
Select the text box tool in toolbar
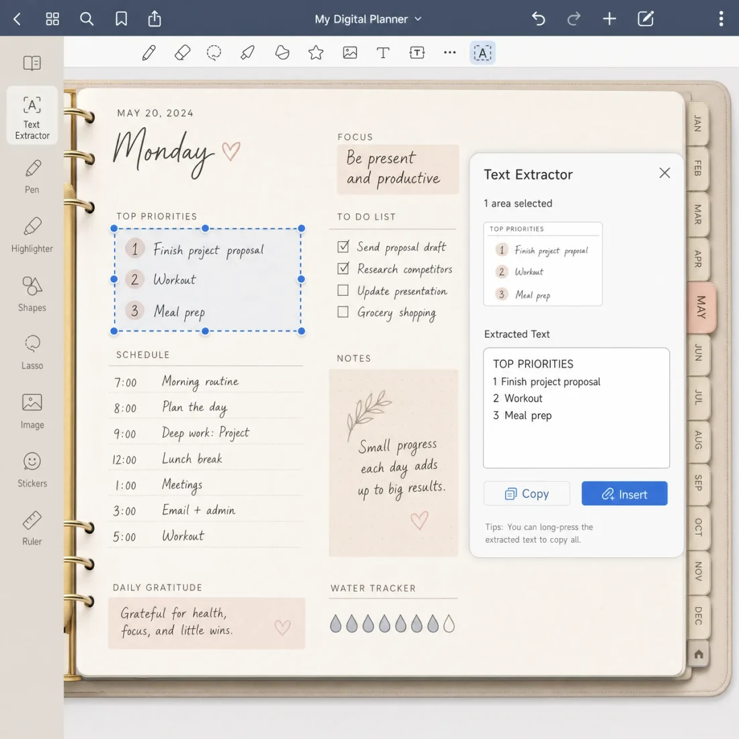tap(417, 52)
